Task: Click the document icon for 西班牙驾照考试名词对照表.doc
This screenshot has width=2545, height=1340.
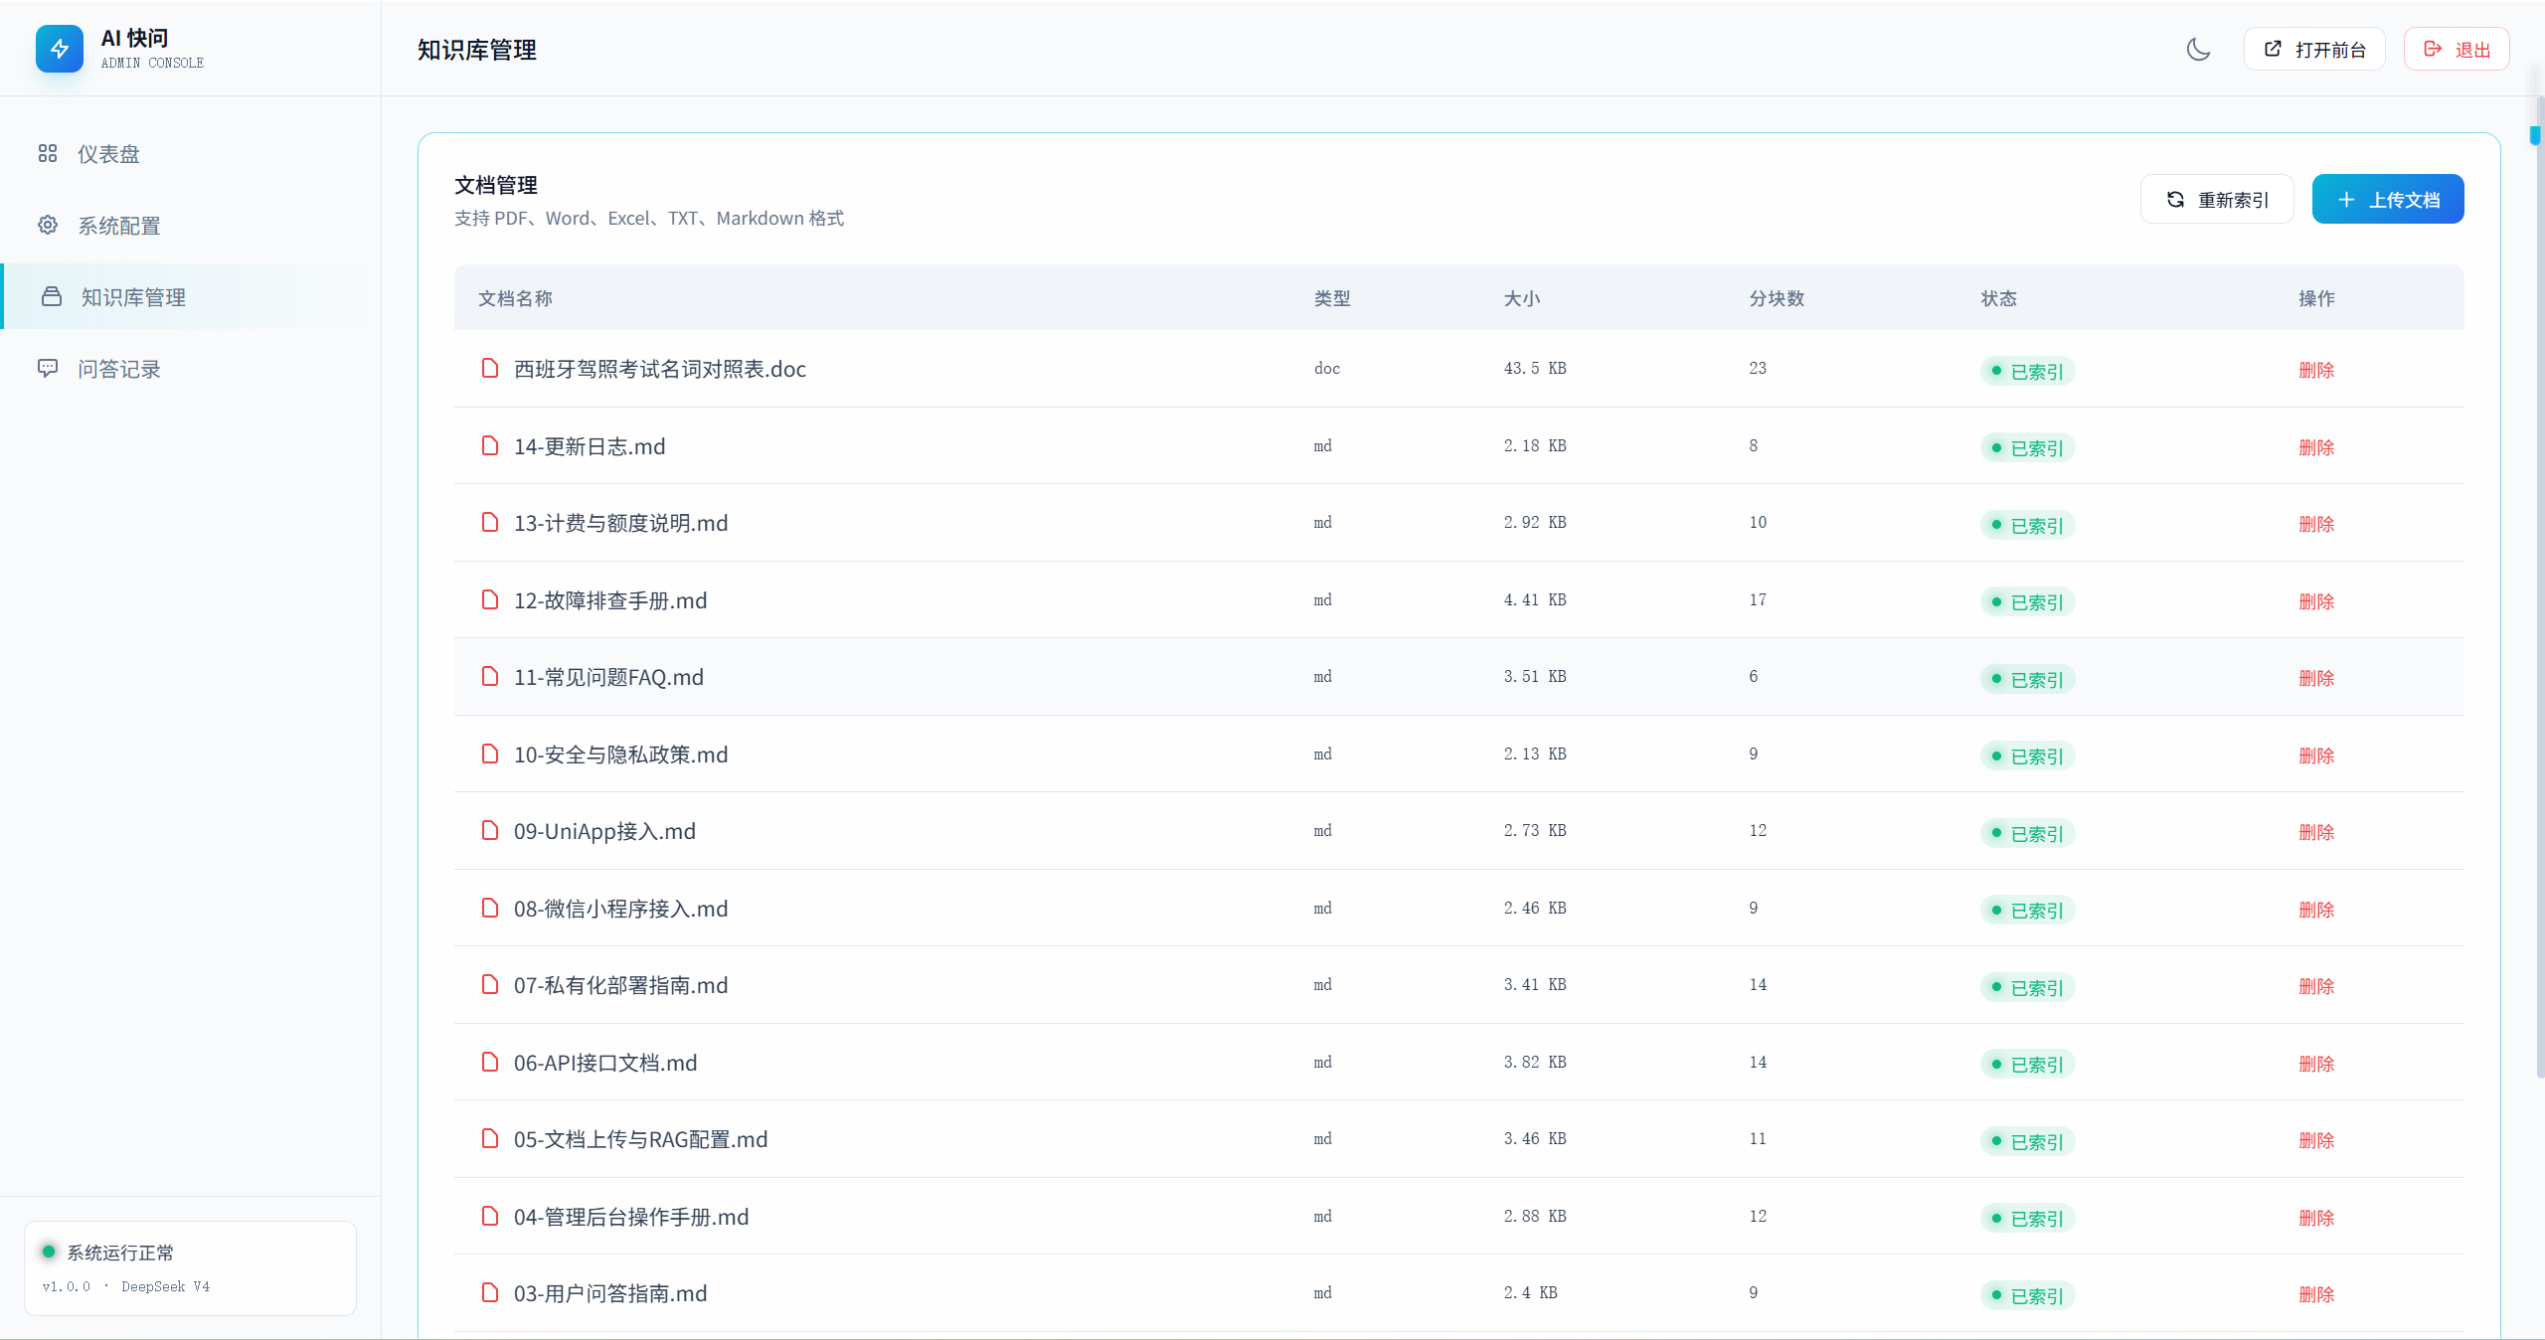Action: pyautogui.click(x=490, y=368)
